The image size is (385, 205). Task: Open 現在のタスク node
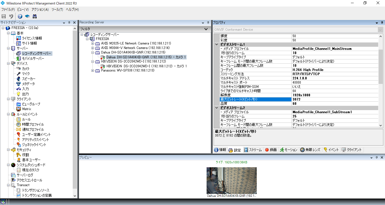click(31, 170)
